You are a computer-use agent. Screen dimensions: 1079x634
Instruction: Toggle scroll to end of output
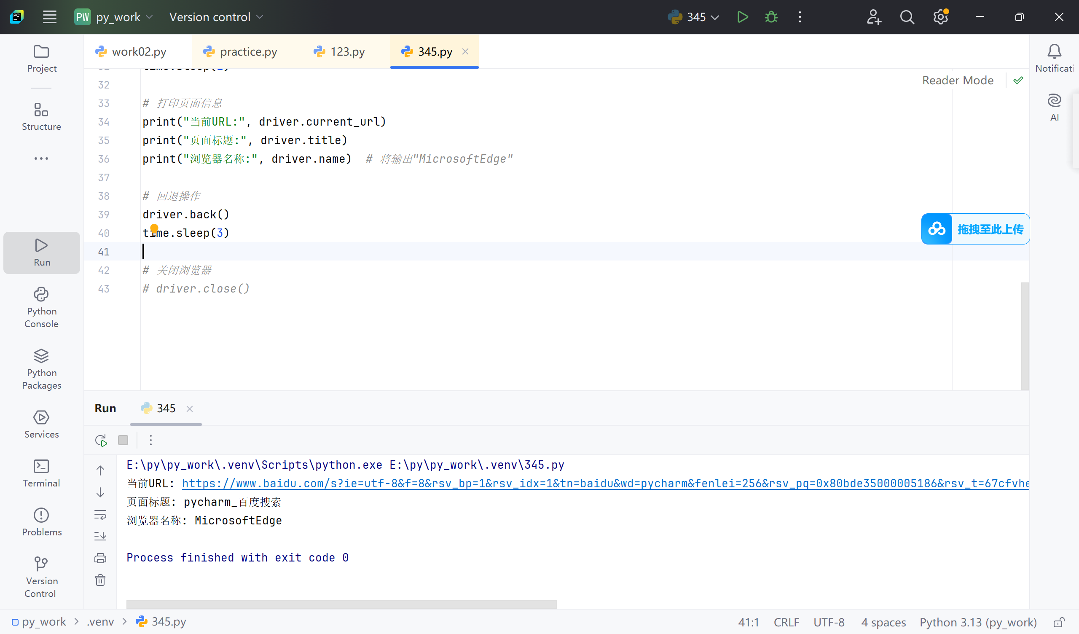pyautogui.click(x=100, y=536)
